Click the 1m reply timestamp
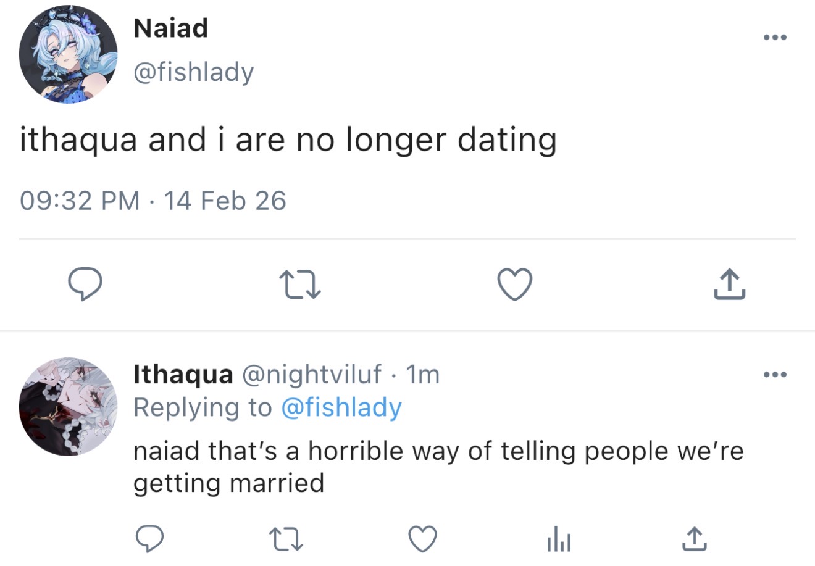Image resolution: width=815 pixels, height=566 pixels. [423, 374]
